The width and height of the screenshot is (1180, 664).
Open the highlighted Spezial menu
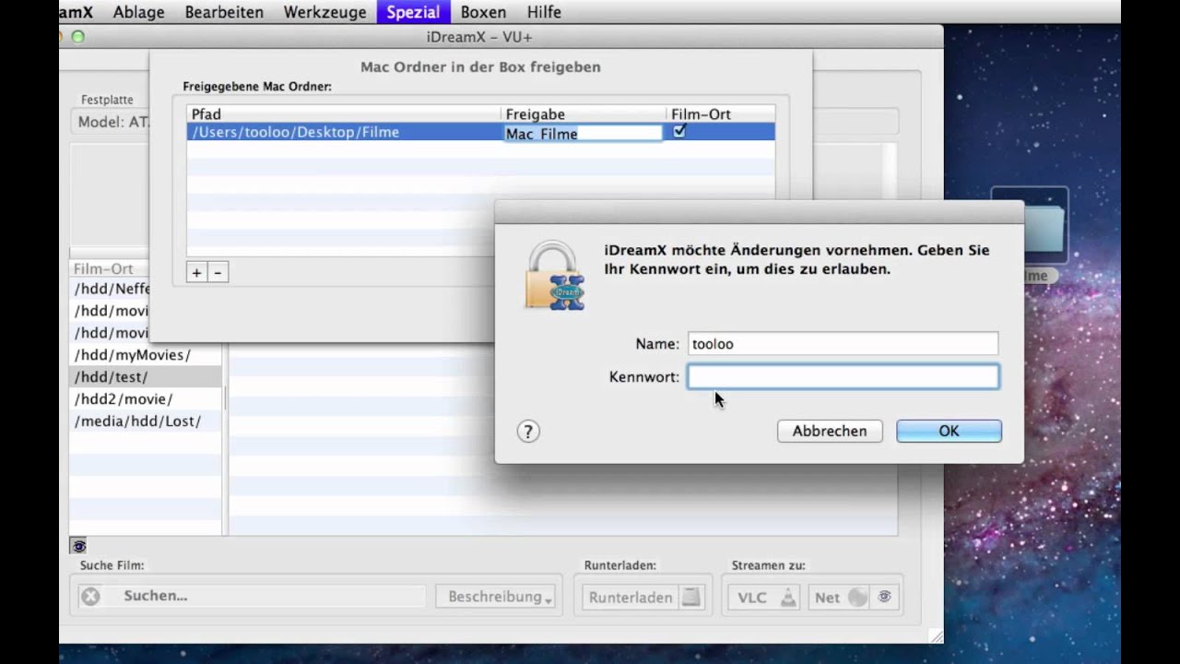click(412, 12)
